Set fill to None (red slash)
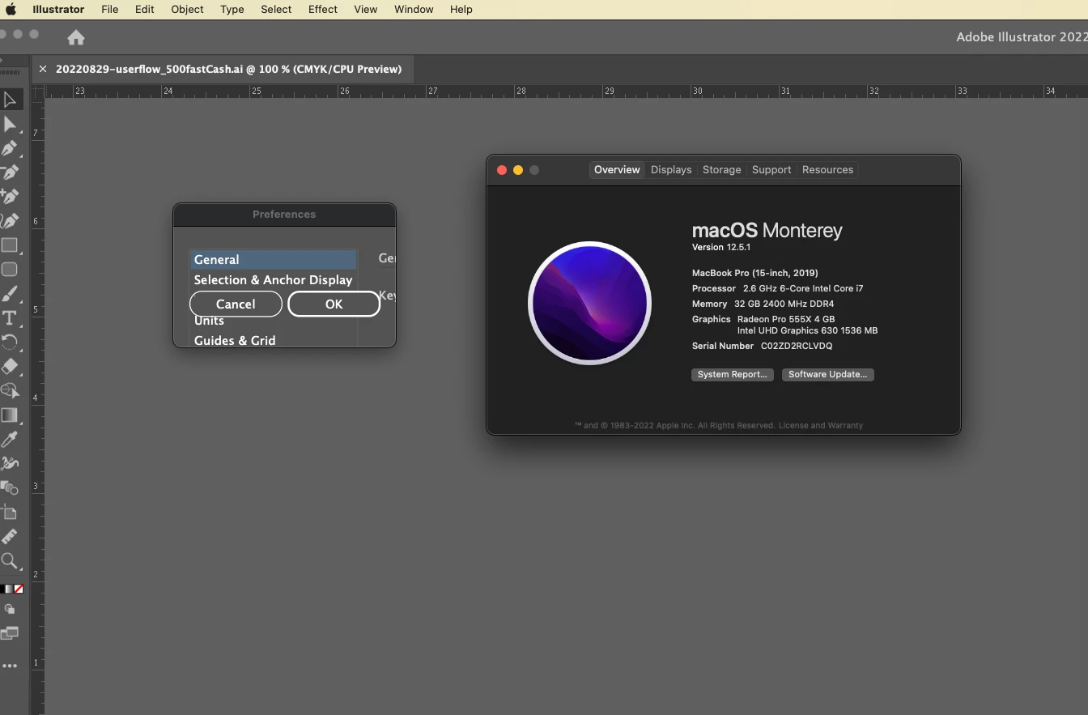 tap(19, 589)
